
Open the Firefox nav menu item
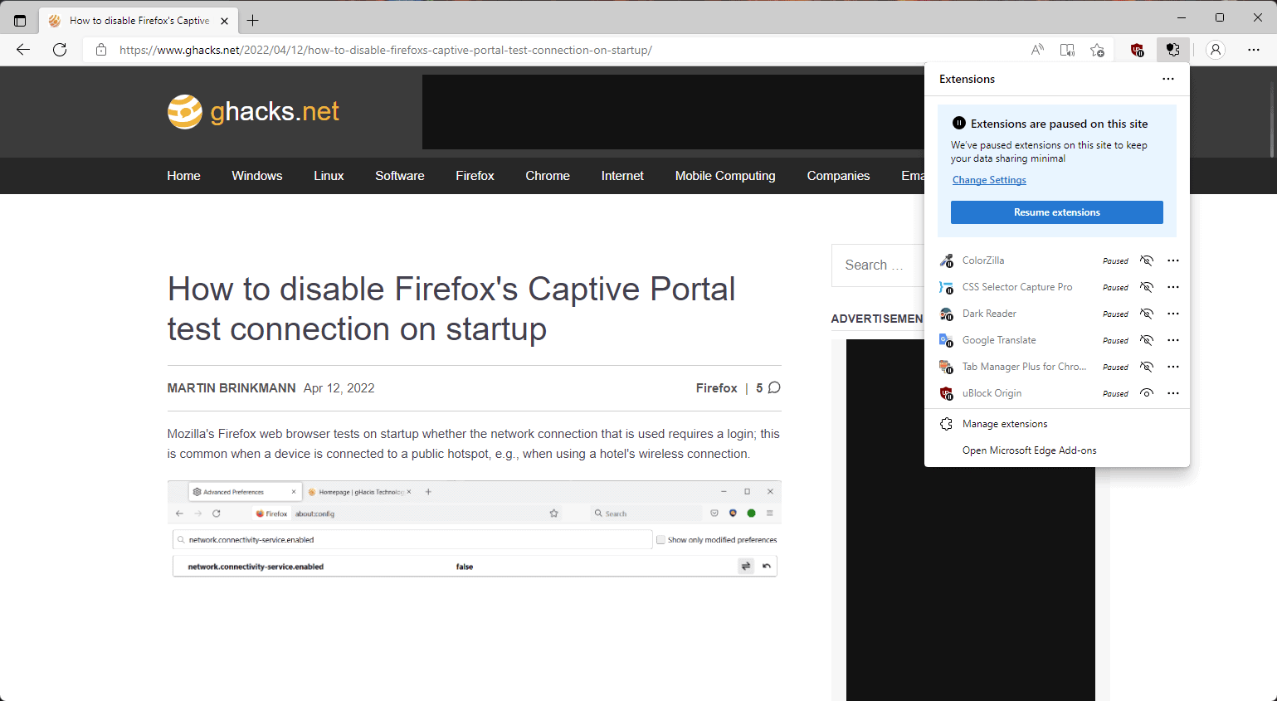[x=475, y=176]
